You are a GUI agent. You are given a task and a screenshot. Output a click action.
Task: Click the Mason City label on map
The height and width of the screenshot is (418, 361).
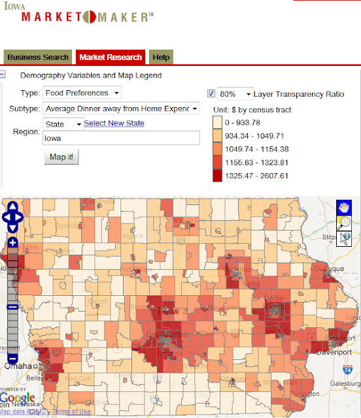(190, 221)
